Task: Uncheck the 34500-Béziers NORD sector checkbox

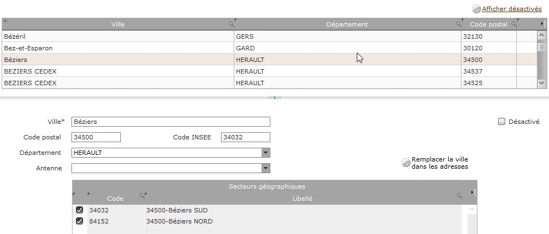Action: [x=79, y=221]
